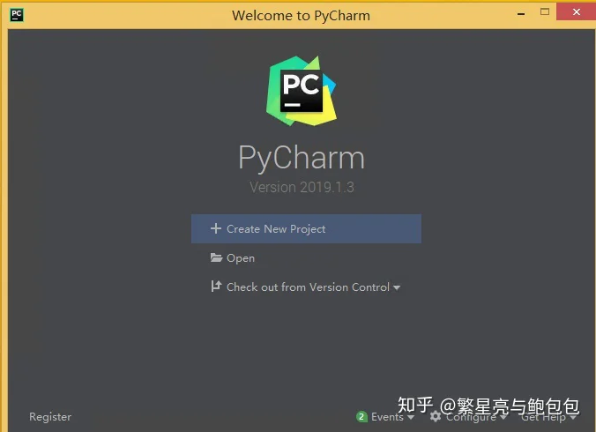Screen dimensions: 596x432
Task: Click the version control checkout icon
Action: tap(216, 287)
